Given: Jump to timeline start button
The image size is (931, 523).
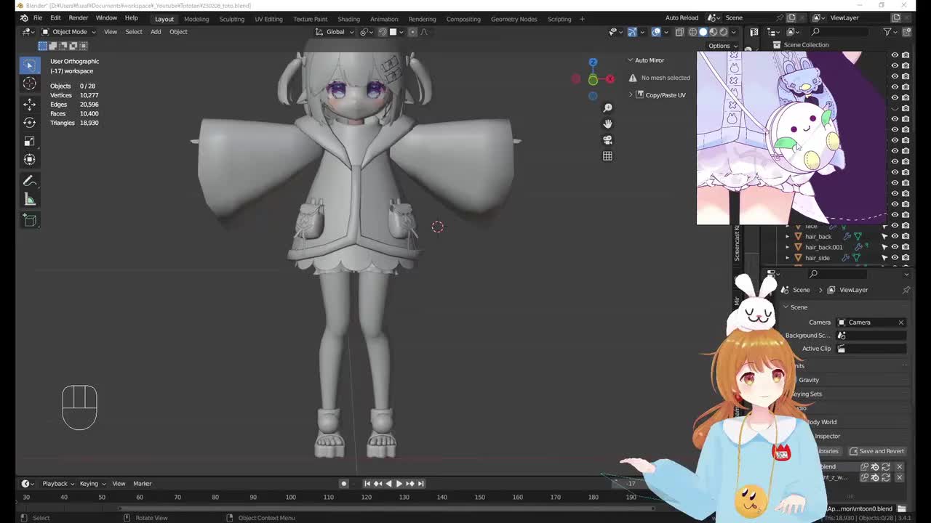Looking at the screenshot, I should (367, 484).
